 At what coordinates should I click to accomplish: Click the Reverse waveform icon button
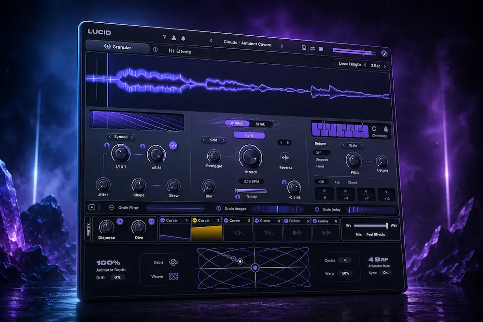(x=285, y=157)
